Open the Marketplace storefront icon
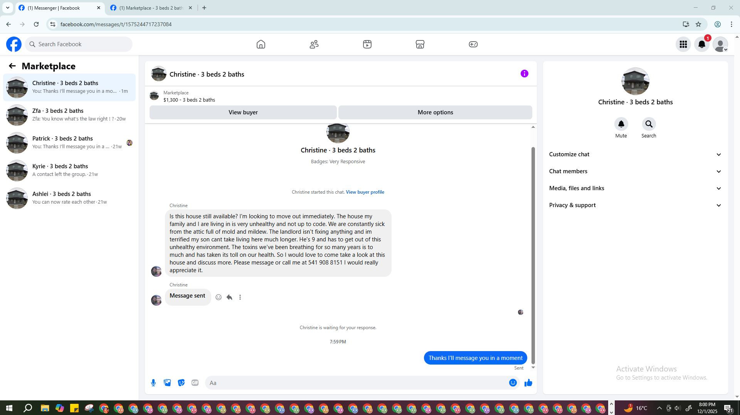 [420, 44]
